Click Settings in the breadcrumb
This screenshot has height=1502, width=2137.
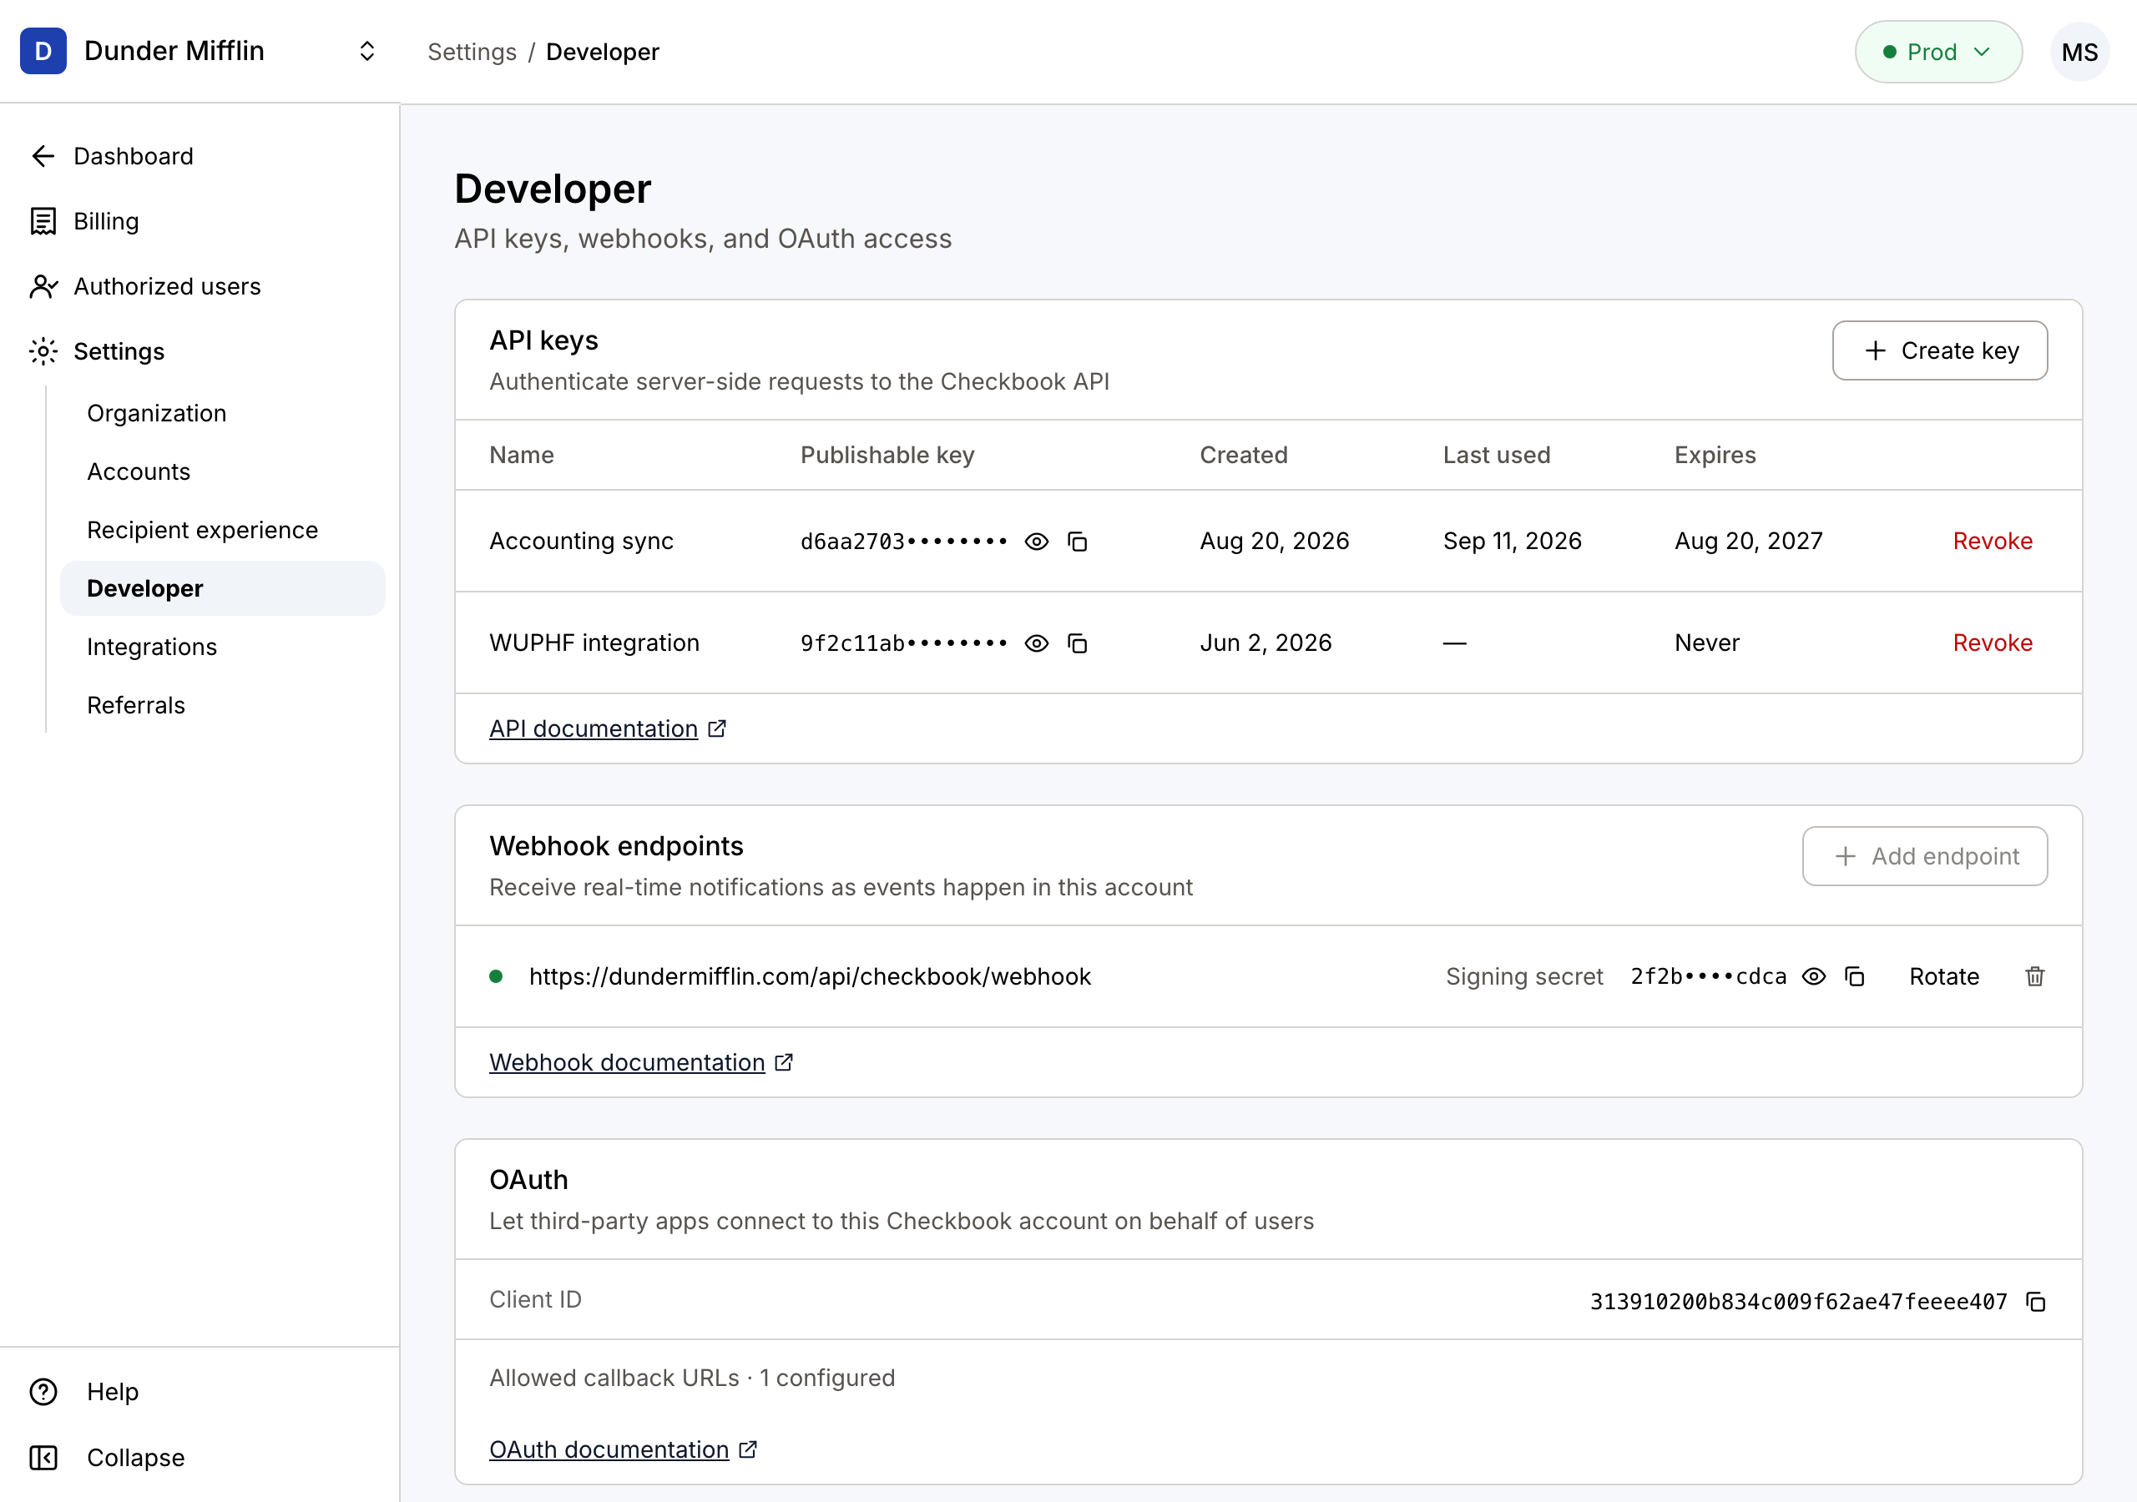point(472,52)
